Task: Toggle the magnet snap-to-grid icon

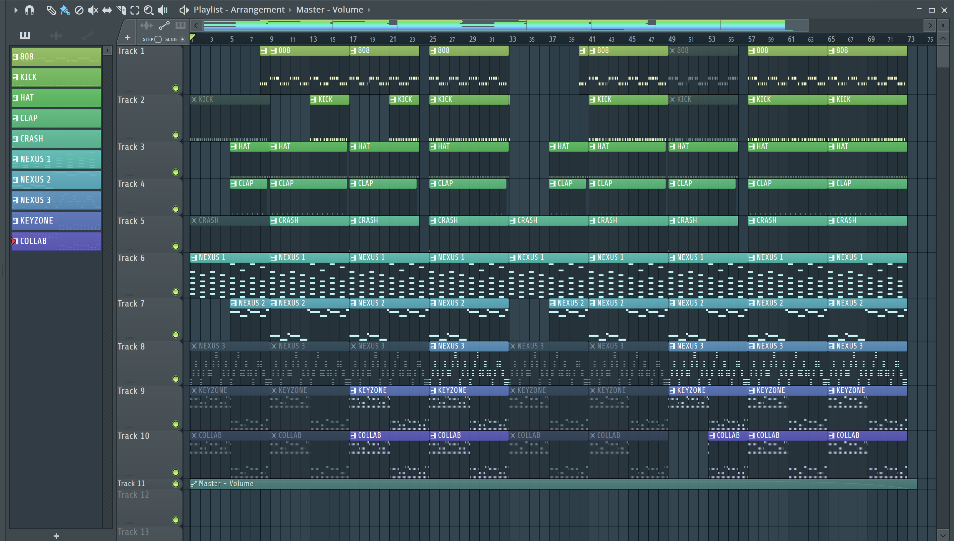Action: point(29,10)
